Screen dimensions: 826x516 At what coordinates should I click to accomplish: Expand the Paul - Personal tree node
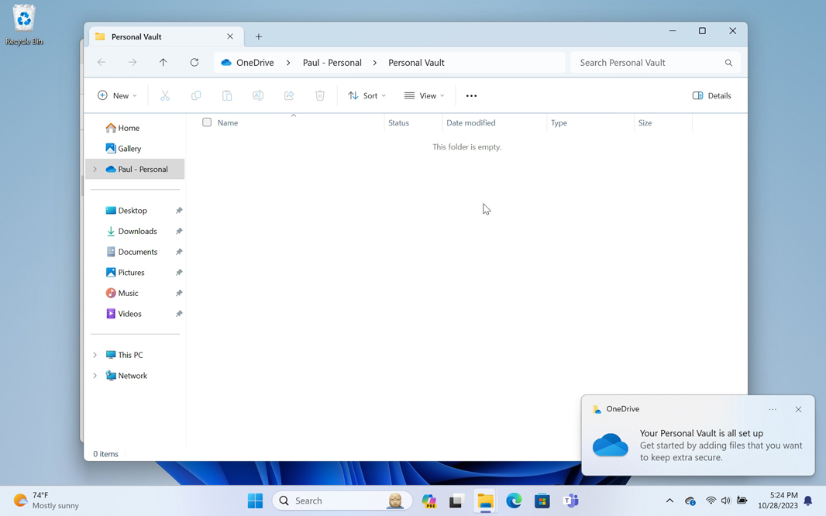[95, 169]
